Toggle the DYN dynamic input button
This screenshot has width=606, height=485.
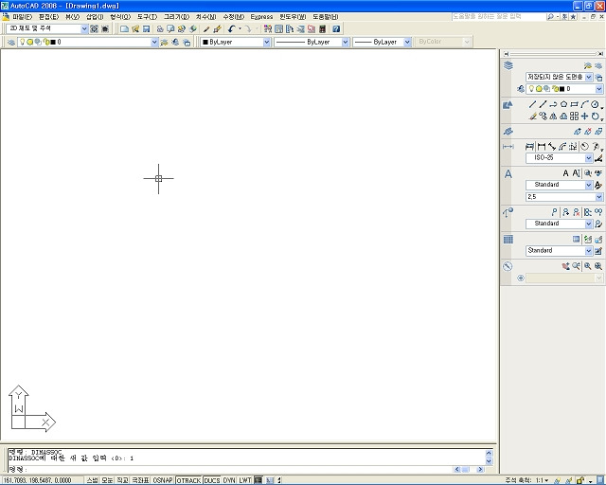(x=229, y=480)
